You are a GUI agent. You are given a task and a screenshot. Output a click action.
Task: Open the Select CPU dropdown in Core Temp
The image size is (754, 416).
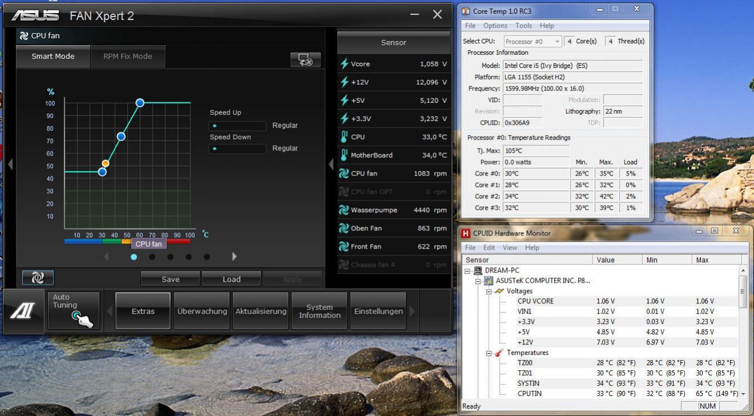533,41
